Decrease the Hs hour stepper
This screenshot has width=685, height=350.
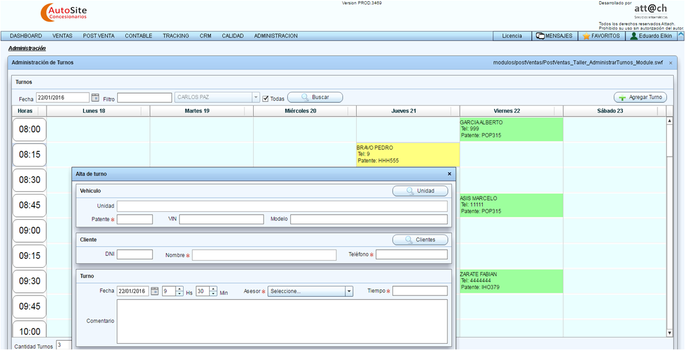179,294
